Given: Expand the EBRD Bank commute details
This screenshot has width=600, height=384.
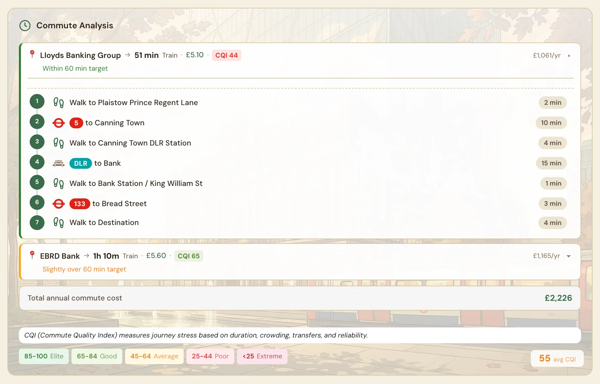Looking at the screenshot, I should (x=569, y=256).
